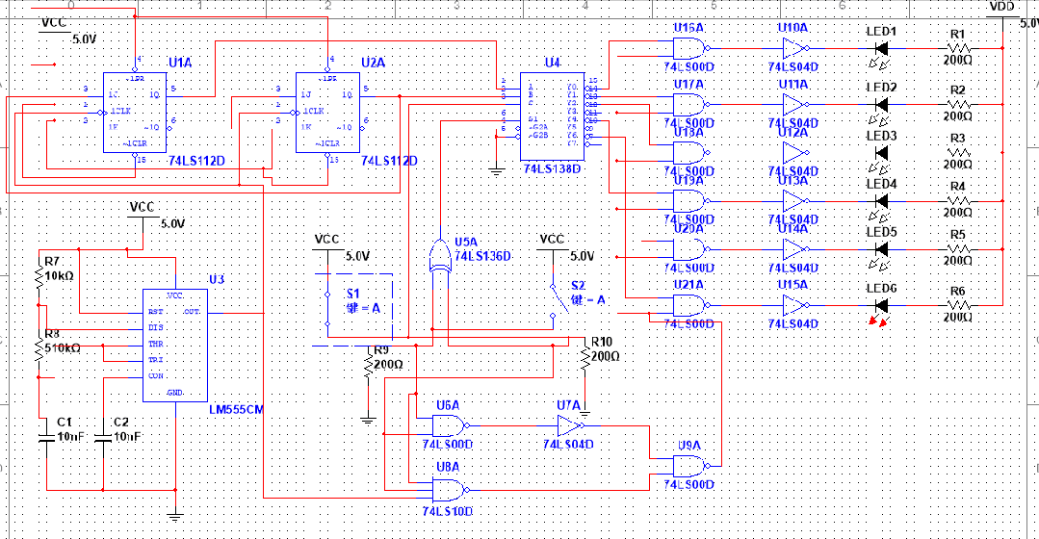Click the LED1 diode symbol
1039x539 pixels.
click(x=880, y=48)
